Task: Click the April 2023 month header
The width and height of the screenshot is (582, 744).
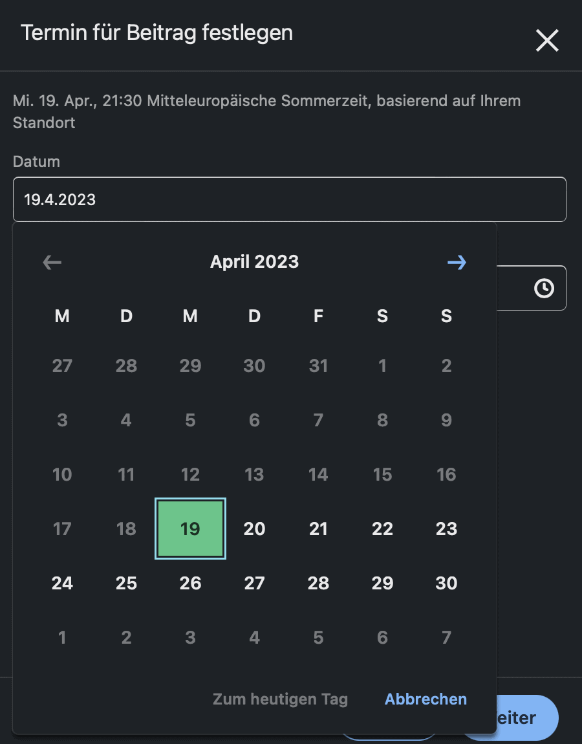Action: coord(254,262)
